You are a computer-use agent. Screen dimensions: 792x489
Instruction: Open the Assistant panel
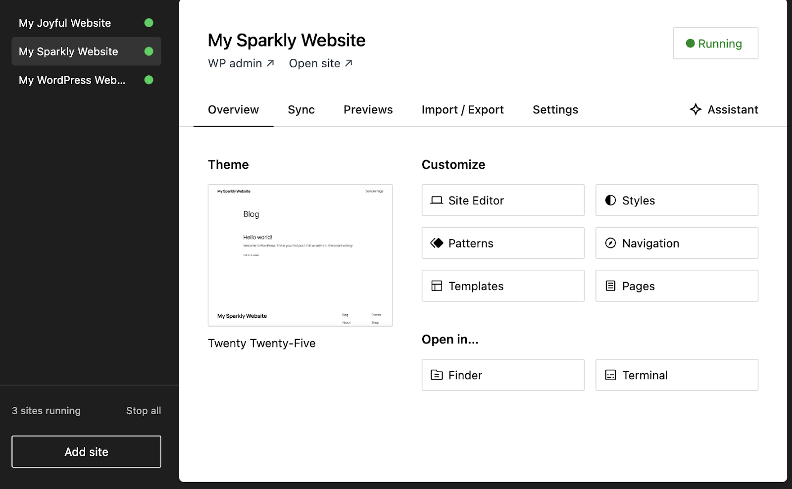tap(723, 109)
